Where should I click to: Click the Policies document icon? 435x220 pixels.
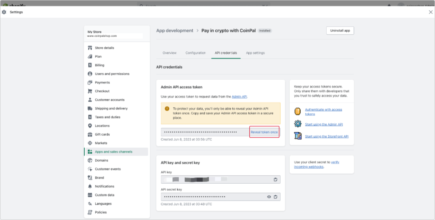coord(90,212)
